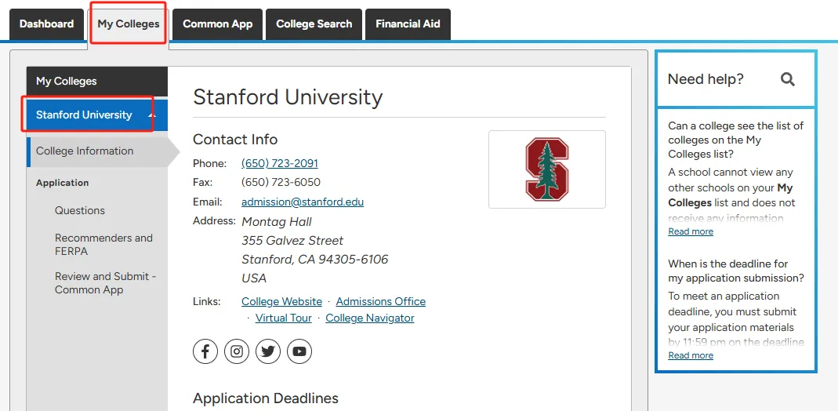
Task: Go to Review and Submit - Common App
Action: [x=105, y=283]
